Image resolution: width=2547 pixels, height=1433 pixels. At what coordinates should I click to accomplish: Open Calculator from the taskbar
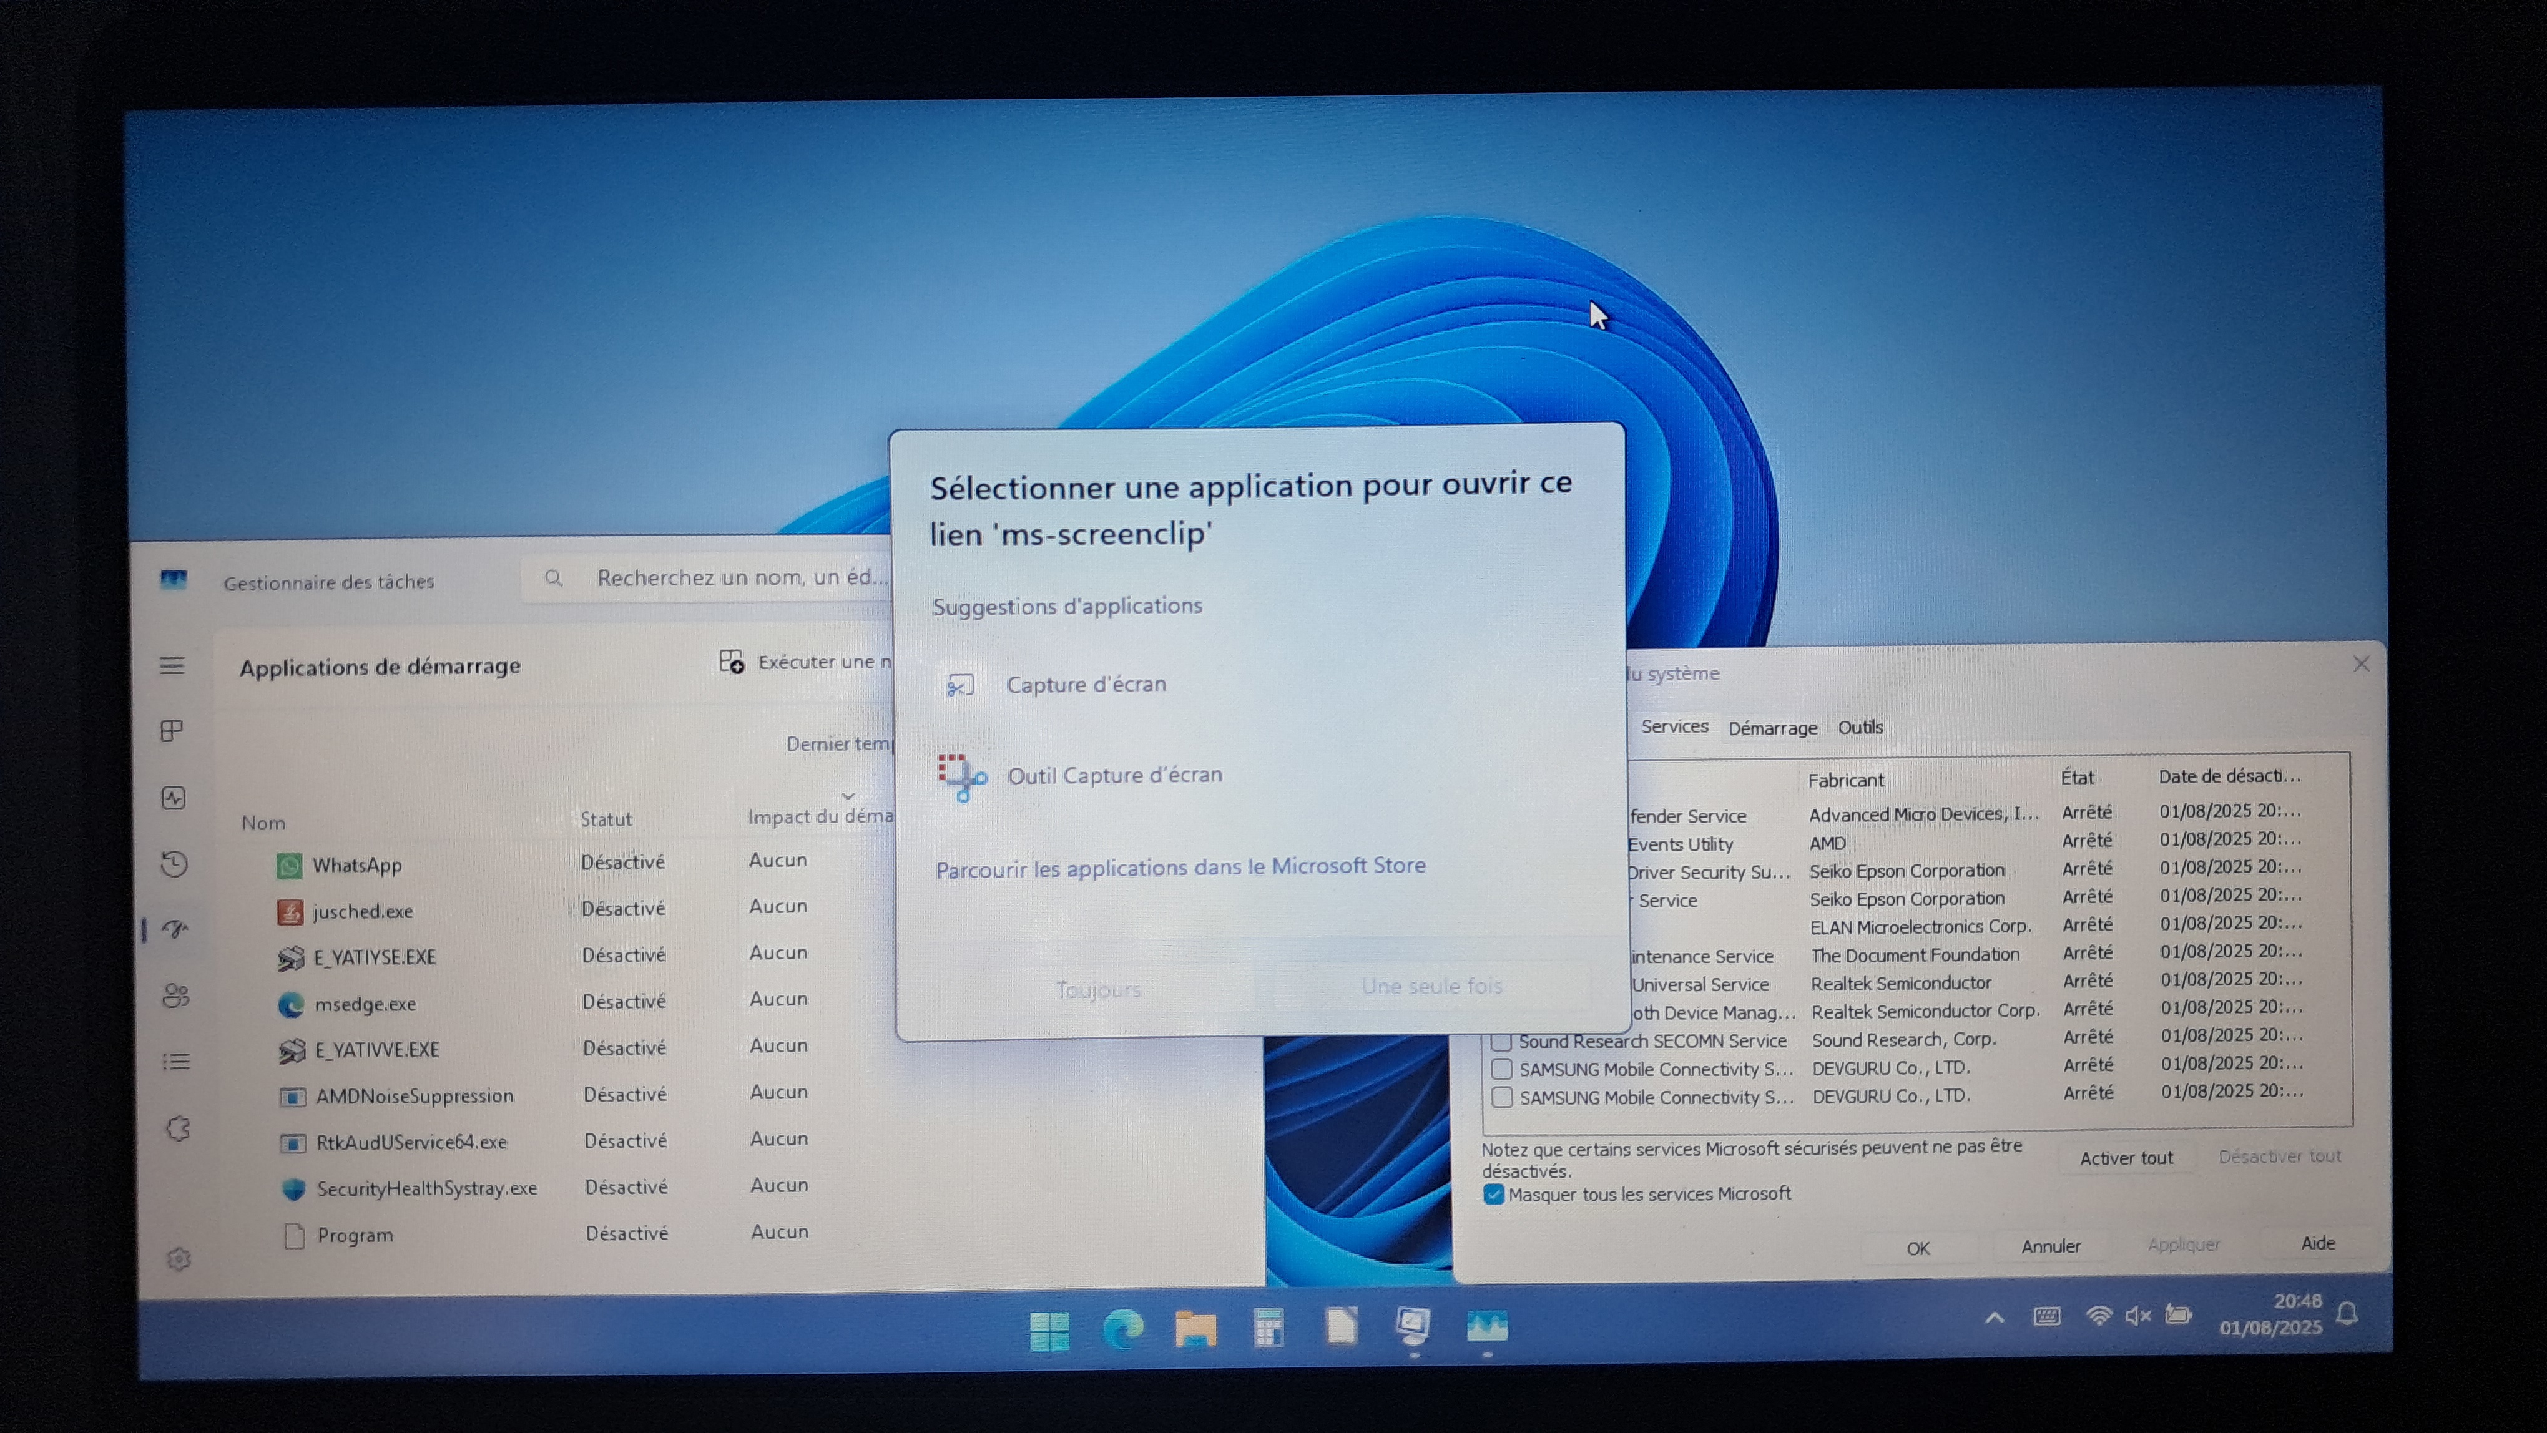pyautogui.click(x=1269, y=1328)
